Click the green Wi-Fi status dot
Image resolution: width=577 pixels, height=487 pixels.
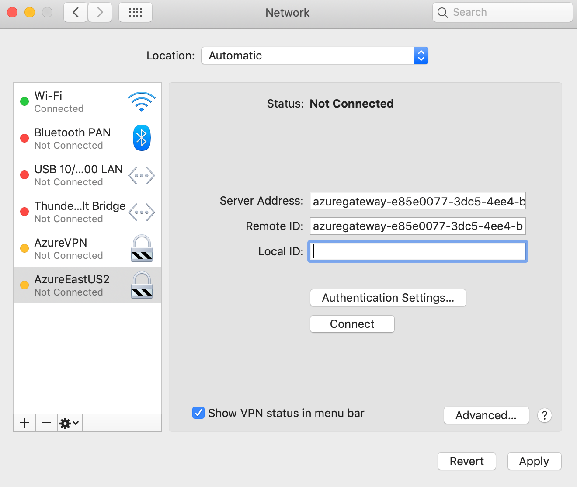coord(24,101)
